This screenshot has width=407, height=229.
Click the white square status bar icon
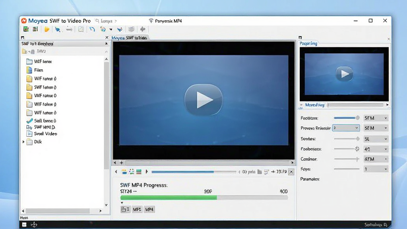[x=24, y=225]
